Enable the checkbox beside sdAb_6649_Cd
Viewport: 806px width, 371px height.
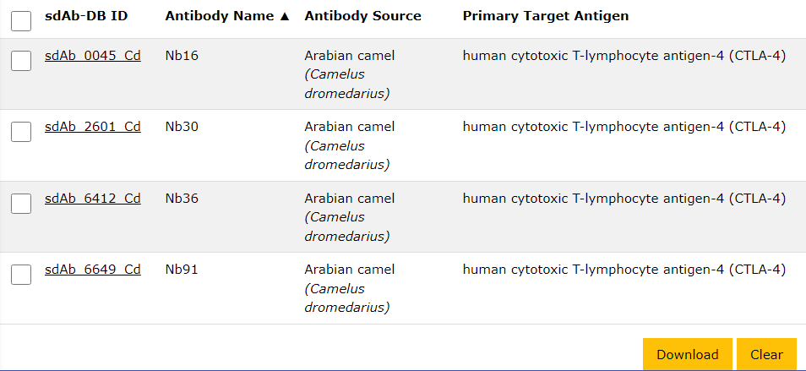coord(21,274)
